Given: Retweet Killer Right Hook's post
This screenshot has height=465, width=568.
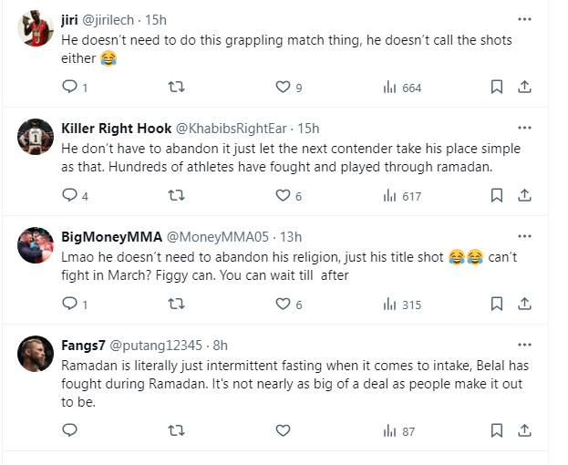Looking at the screenshot, I should (x=177, y=195).
